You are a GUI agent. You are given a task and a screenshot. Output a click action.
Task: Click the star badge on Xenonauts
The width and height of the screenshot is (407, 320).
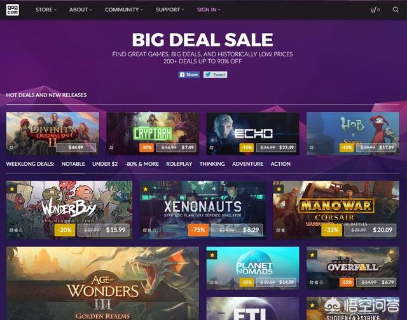[146, 189]
